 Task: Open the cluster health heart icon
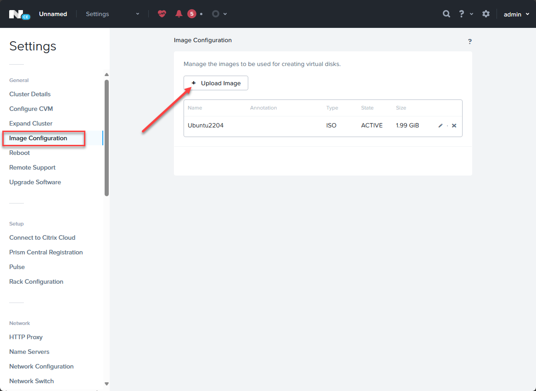162,14
